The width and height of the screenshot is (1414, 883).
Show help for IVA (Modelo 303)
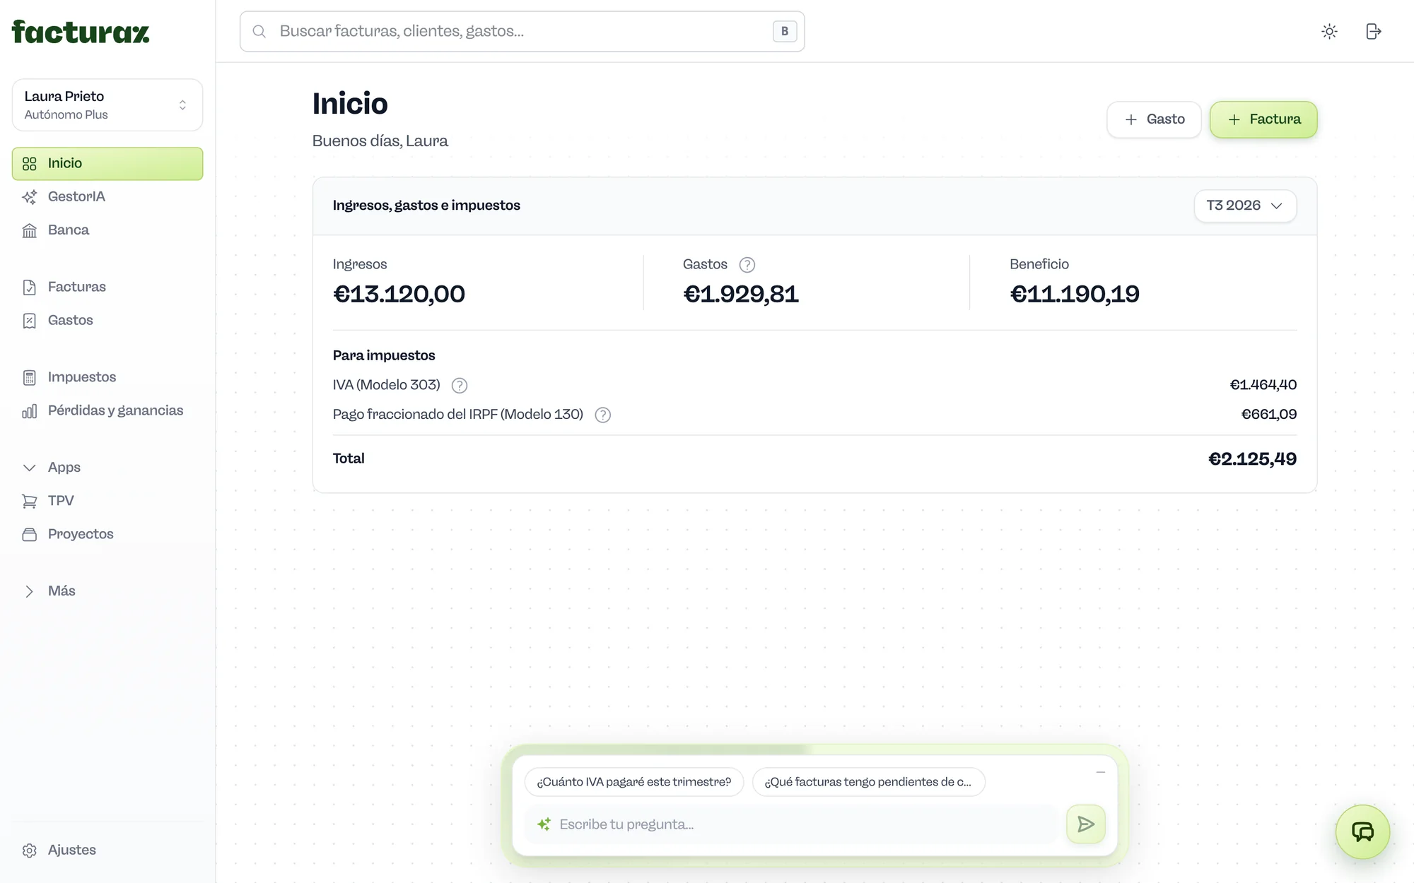coord(460,386)
